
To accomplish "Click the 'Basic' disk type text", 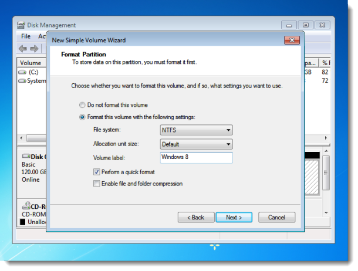I will pyautogui.click(x=29, y=164).
